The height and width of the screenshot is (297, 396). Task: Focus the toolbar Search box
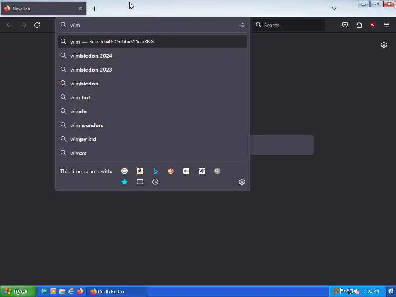pos(288,25)
